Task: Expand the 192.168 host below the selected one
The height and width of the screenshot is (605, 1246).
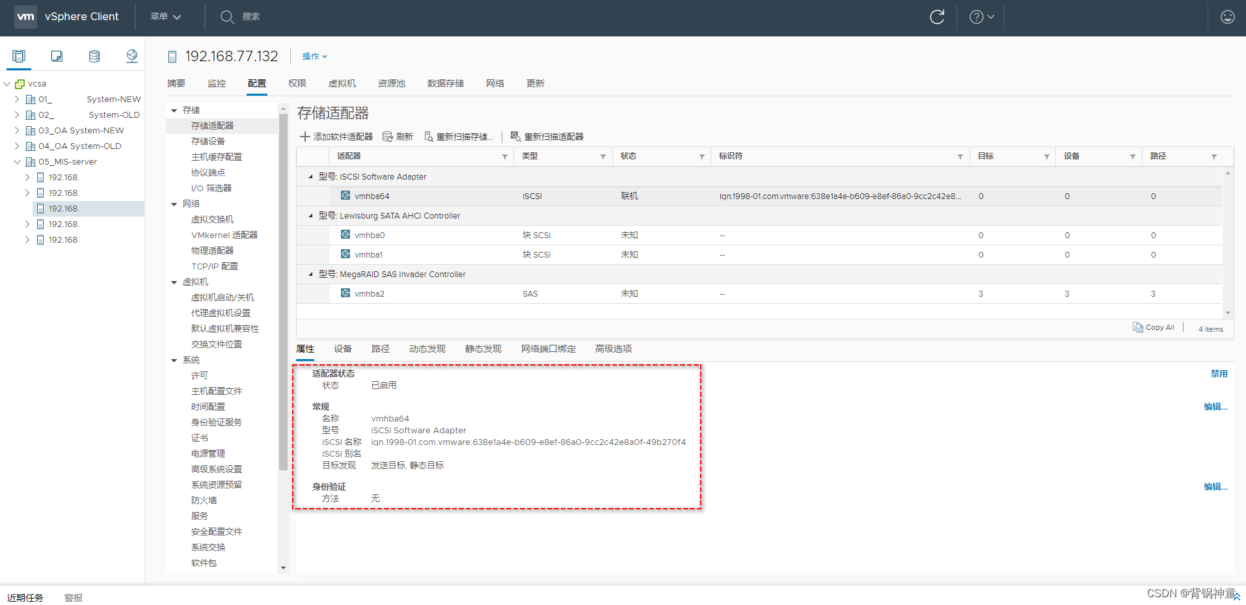Action: click(27, 223)
